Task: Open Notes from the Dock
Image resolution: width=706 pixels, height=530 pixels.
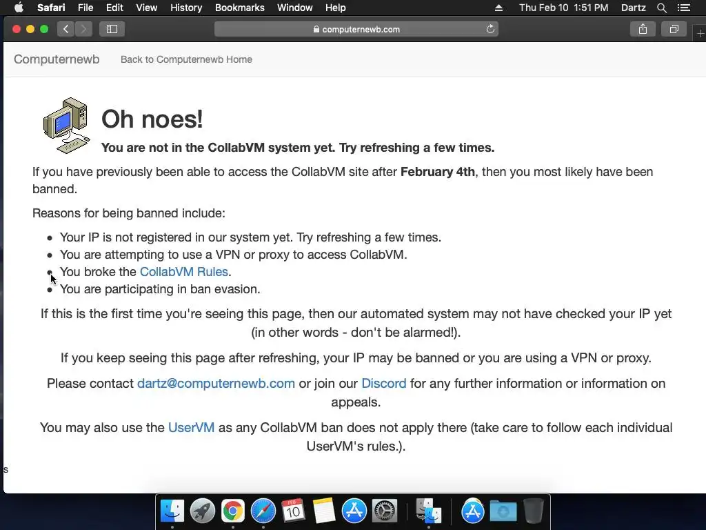Action: pos(324,511)
